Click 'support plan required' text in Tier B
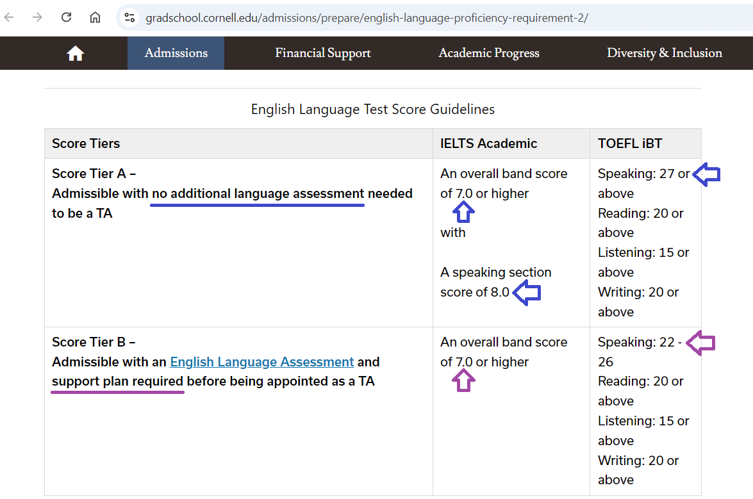The image size is (753, 499). pos(118,381)
